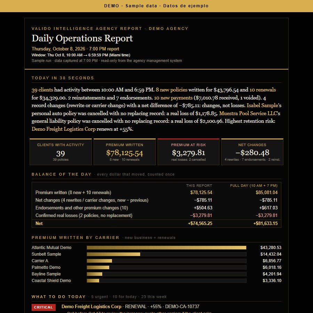Viewport: 313px width, 313px height.
Task: Follow the '8 new policies' link
Action: (171, 90)
